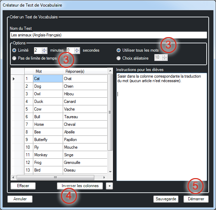Save the test with Sauvegarde button

tap(166, 199)
